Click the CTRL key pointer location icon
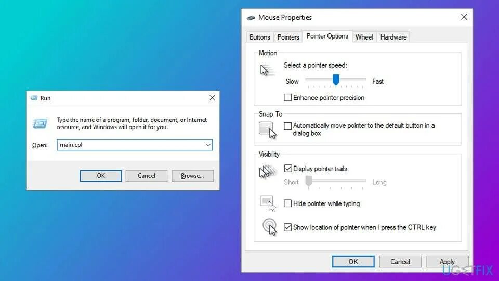This screenshot has height=281, width=499. [x=270, y=227]
